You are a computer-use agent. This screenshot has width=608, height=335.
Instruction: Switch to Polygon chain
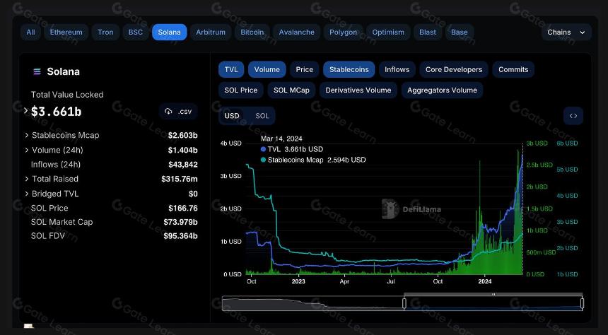[x=343, y=33]
